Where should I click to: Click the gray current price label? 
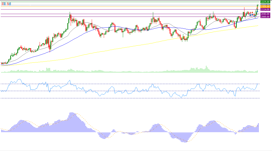pos(265,5)
